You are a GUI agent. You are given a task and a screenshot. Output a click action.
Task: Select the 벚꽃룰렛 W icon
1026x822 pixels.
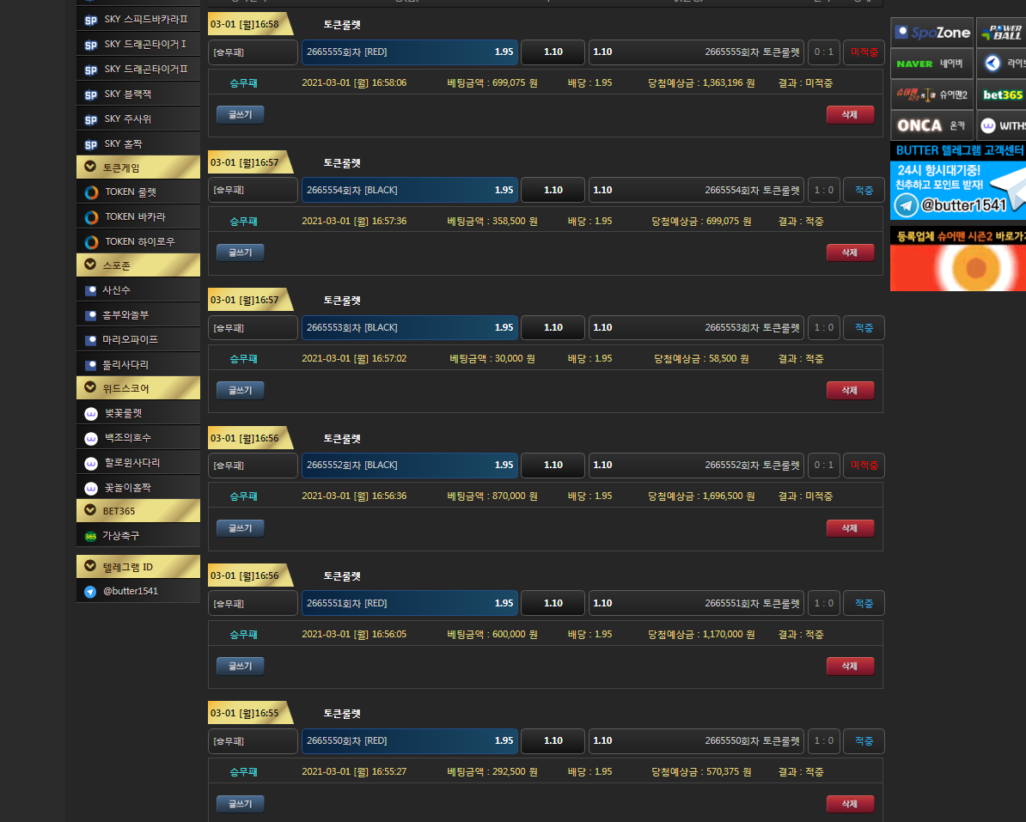(91, 414)
